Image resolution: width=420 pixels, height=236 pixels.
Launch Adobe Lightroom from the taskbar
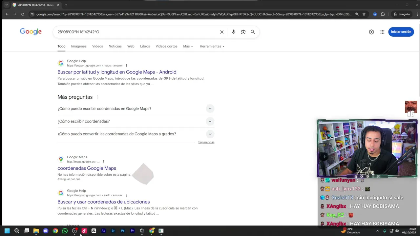[113, 231]
